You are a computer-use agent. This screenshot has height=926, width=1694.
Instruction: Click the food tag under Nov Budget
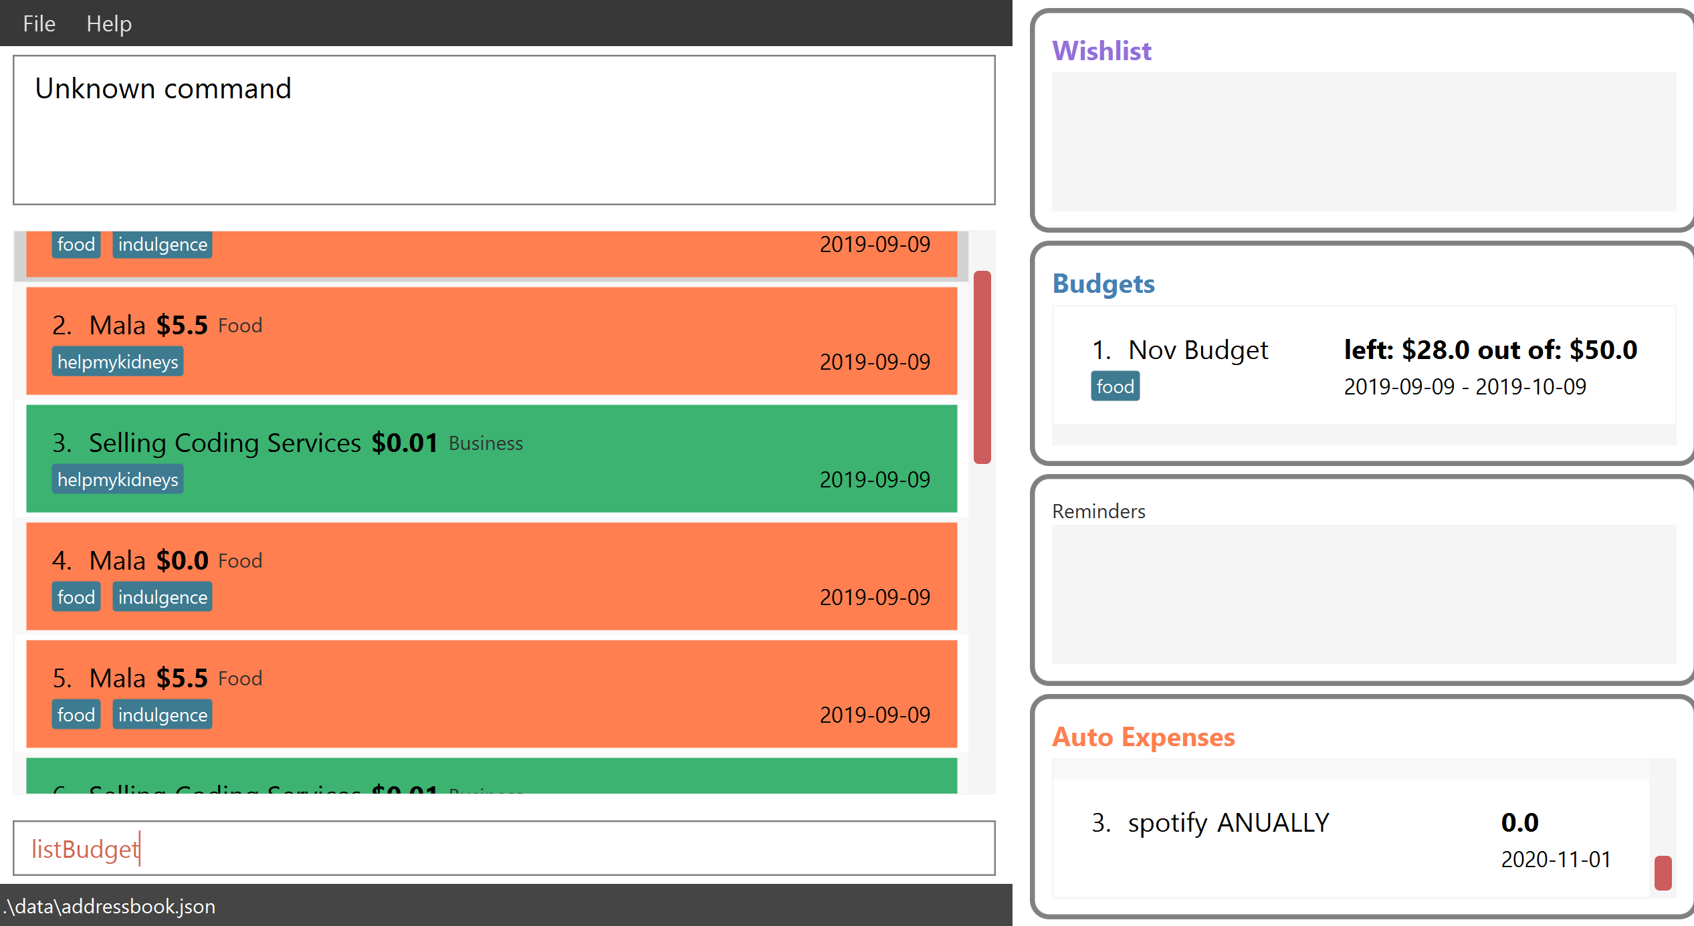point(1115,386)
